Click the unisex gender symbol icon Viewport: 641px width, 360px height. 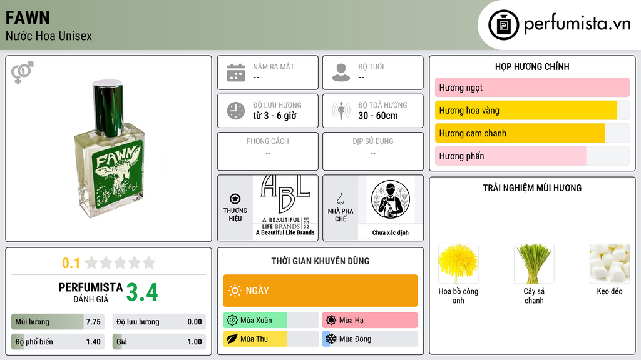pyautogui.click(x=23, y=72)
